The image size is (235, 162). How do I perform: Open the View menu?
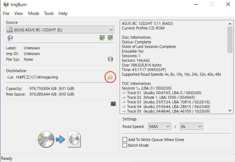click(18, 13)
